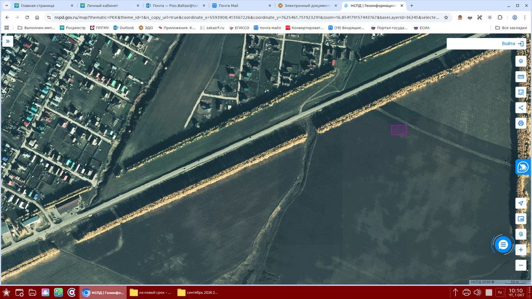Open the map layers panel icon
Screen dimensions: 532x299
pyautogui.click(x=521, y=61)
